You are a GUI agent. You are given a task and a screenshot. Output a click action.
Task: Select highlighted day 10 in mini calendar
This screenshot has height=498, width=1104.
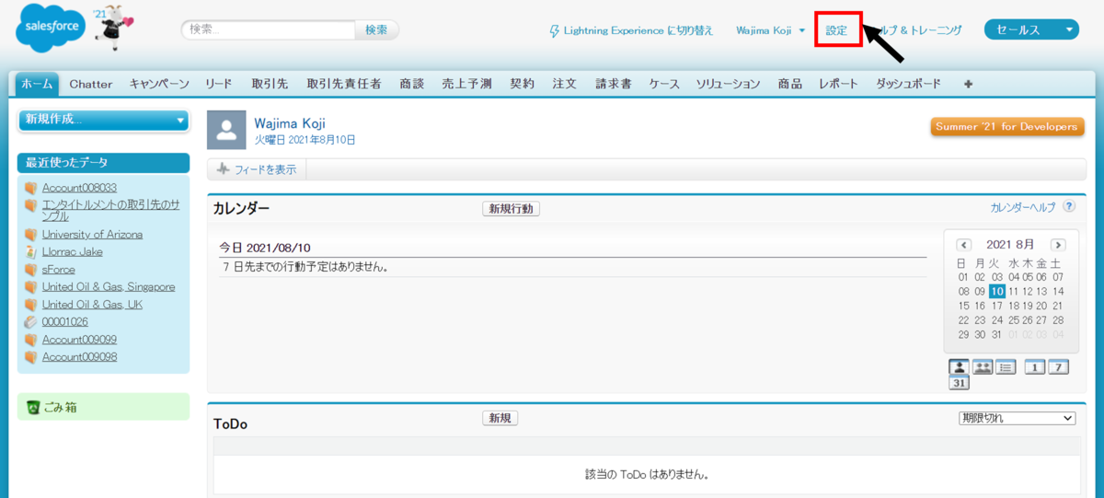996,291
